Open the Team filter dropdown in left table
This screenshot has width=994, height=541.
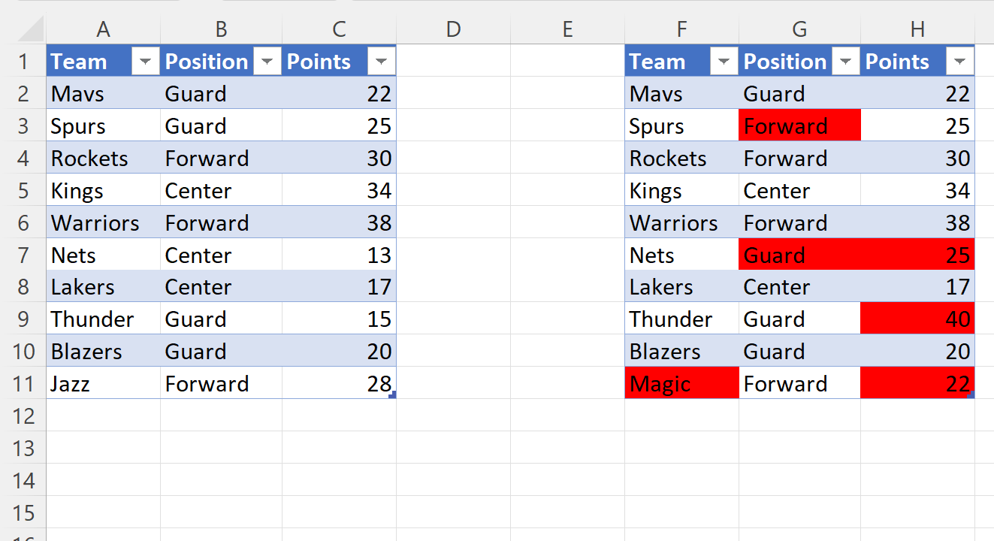tap(145, 61)
